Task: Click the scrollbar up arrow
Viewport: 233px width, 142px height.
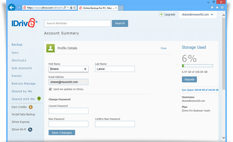Action: (x=223, y=15)
